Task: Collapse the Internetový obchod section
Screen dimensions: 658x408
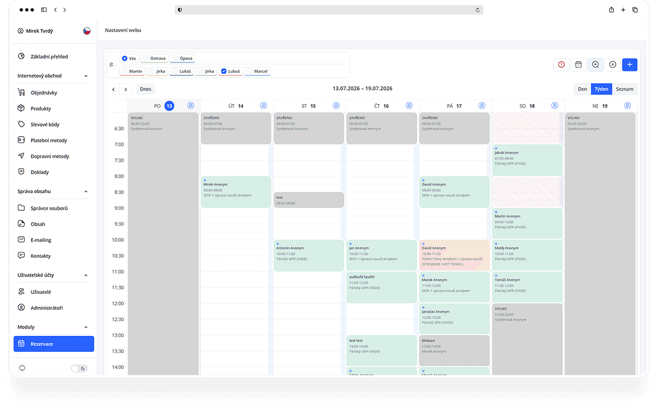Action: (x=86, y=76)
